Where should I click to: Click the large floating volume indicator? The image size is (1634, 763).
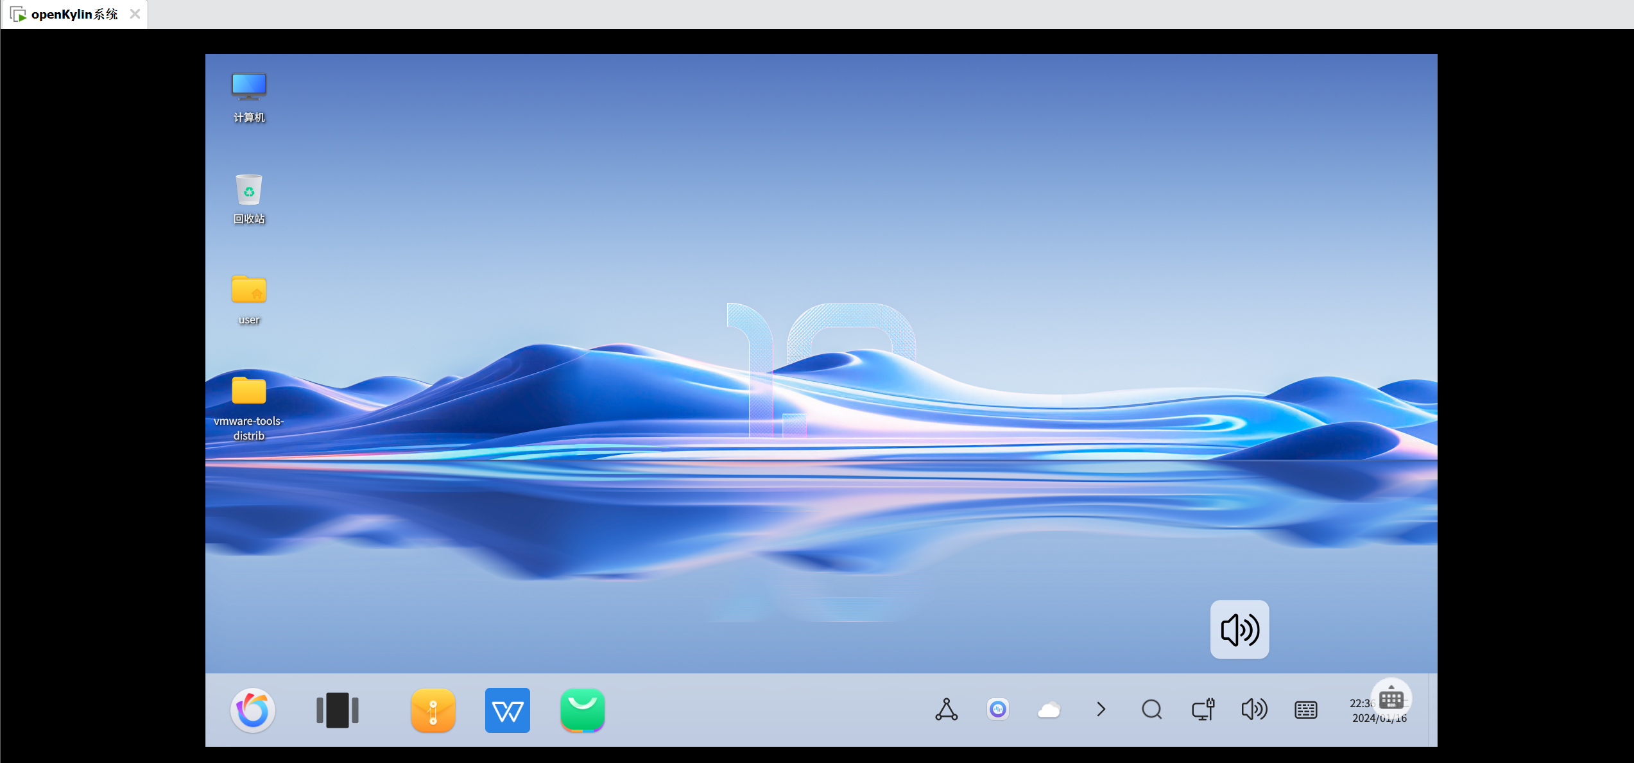pos(1239,630)
